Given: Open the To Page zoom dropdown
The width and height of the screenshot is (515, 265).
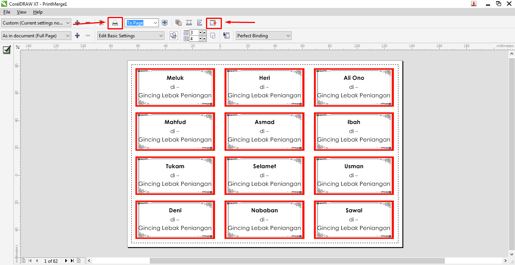Looking at the screenshot, I should pyautogui.click(x=156, y=23).
